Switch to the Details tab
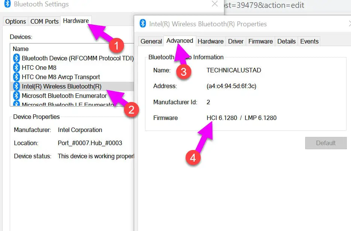351x231 pixels. (286, 41)
